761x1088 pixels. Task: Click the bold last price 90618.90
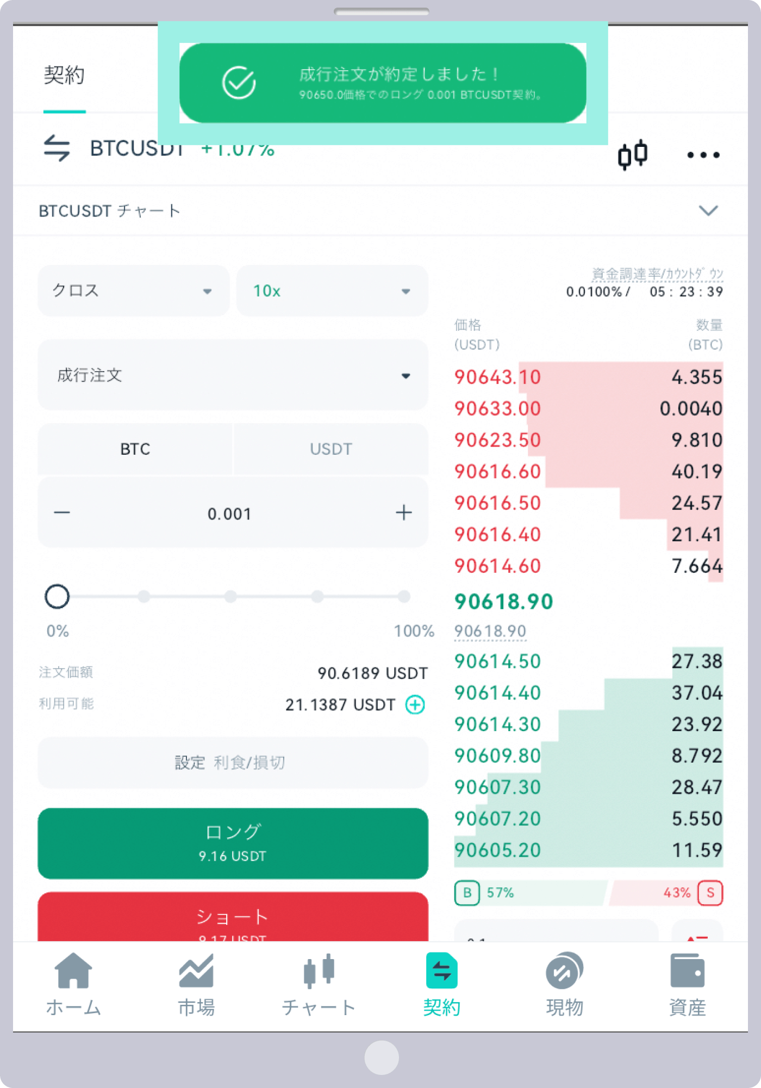503,602
